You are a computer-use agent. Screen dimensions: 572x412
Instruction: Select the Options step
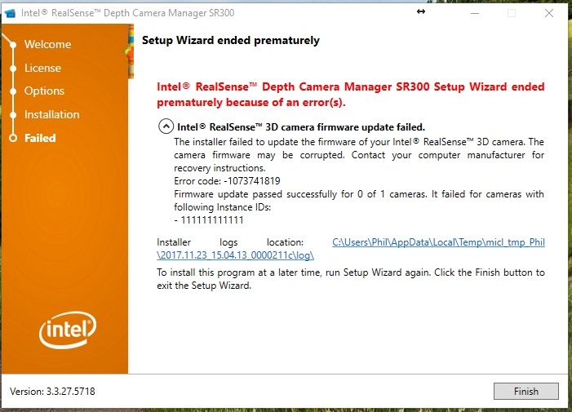pyautogui.click(x=44, y=91)
